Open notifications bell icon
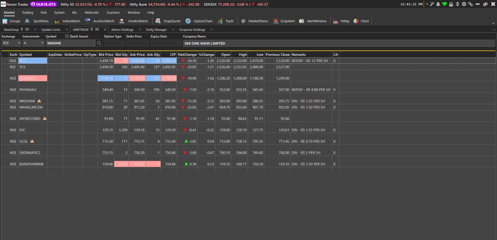Image resolution: width=497 pixels, height=240 pixels. [438, 4]
